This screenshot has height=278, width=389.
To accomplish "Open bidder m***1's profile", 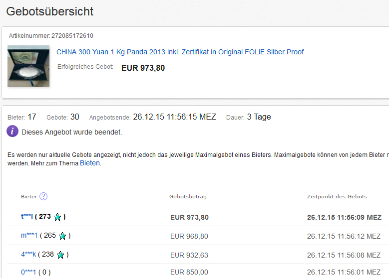I will point(29,235).
